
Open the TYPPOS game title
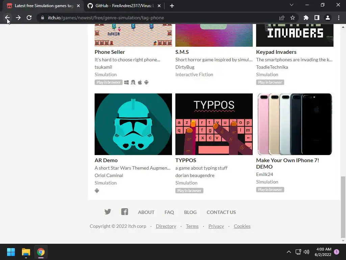pos(186,160)
